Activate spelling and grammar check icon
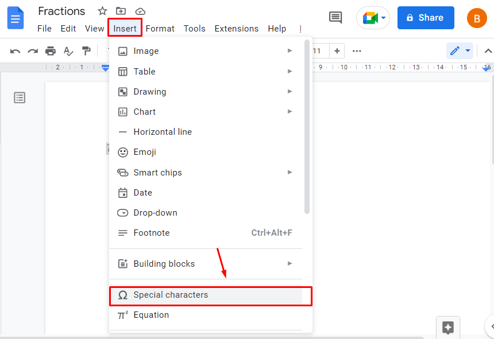Viewport: 494px width, 339px height. [68, 51]
